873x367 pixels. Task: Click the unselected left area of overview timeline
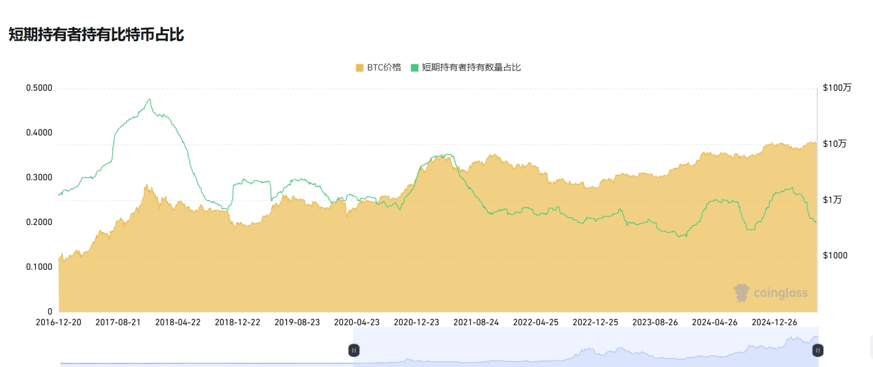click(206, 346)
